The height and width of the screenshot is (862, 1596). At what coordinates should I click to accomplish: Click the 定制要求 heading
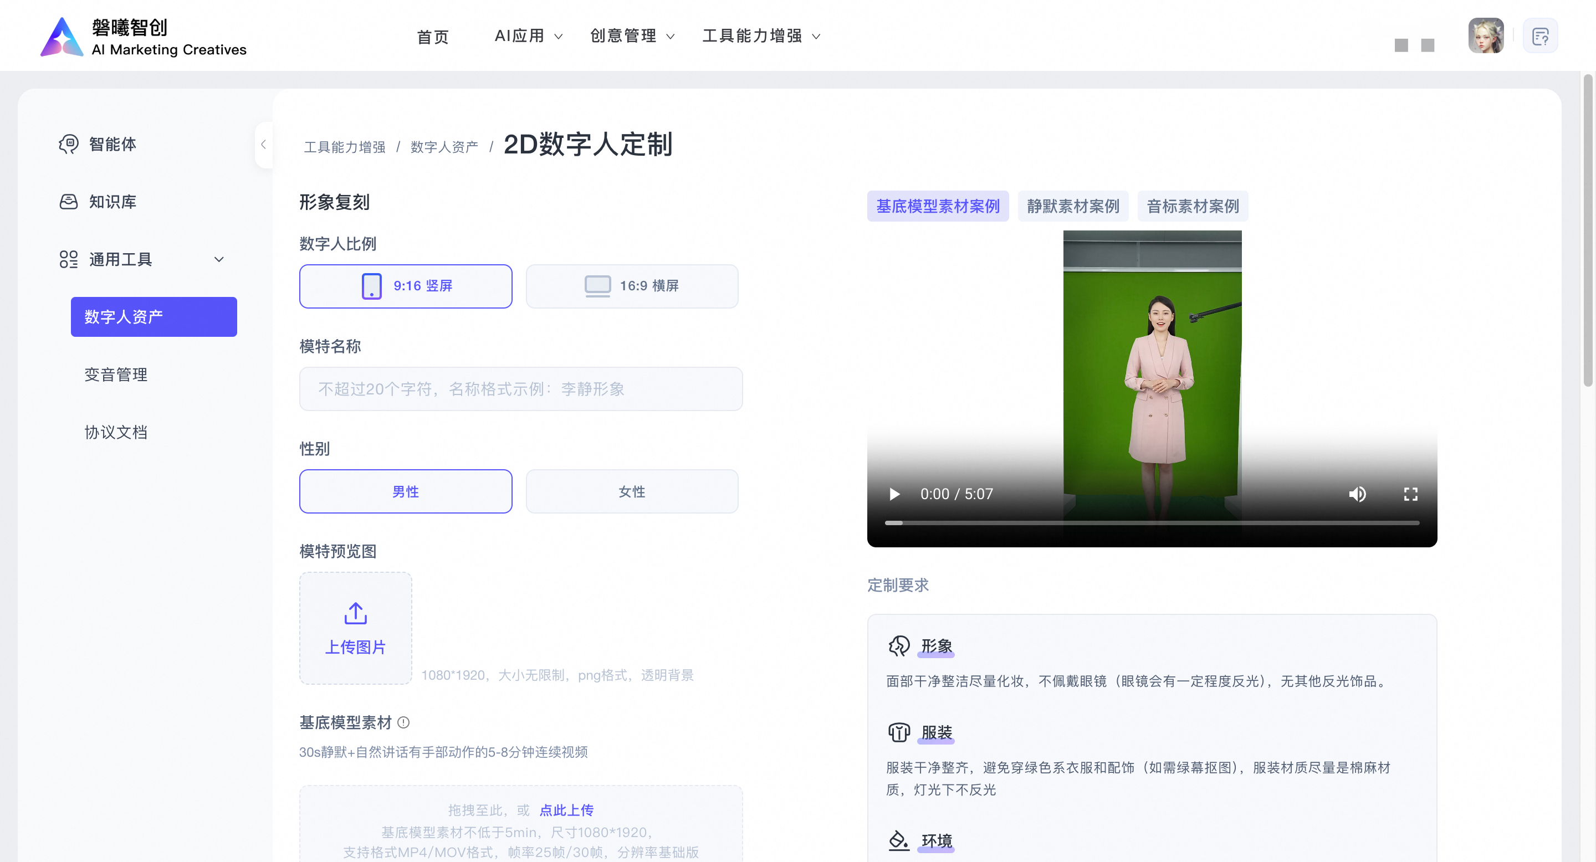pyautogui.click(x=898, y=585)
